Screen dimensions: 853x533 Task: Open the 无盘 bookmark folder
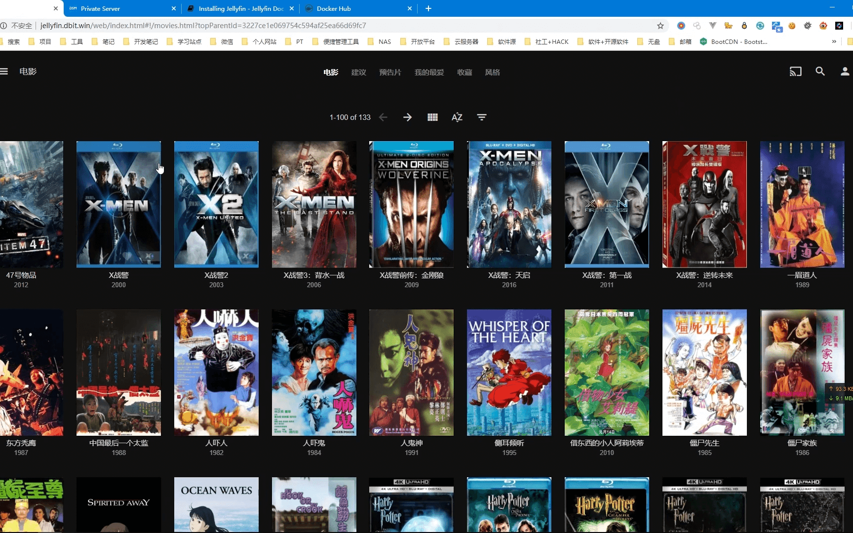tap(649, 41)
